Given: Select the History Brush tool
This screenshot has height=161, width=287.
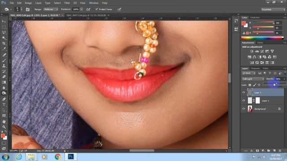Looking at the screenshot, I should [x=4, y=71].
